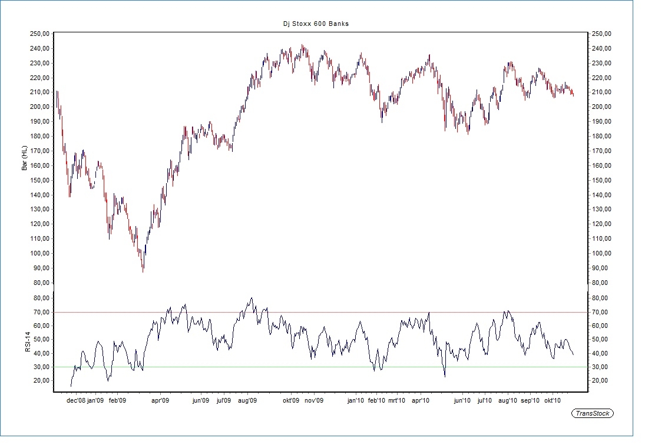Screen dimensions: 645x448
Task: Click the 'Bar (HL)' vertical axis label
Action: click(x=25, y=158)
